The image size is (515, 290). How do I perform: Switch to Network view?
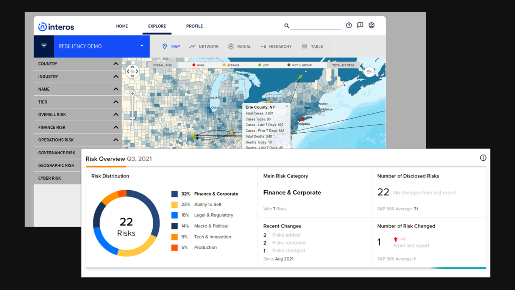(x=204, y=47)
